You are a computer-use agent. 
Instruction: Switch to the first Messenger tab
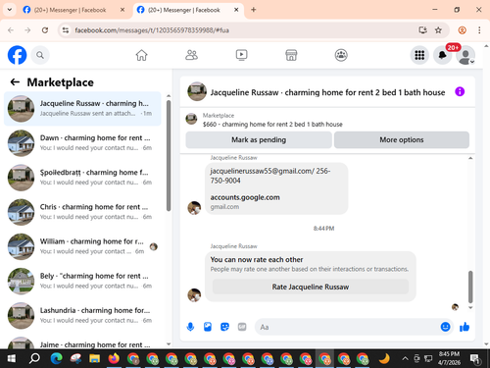point(70,10)
